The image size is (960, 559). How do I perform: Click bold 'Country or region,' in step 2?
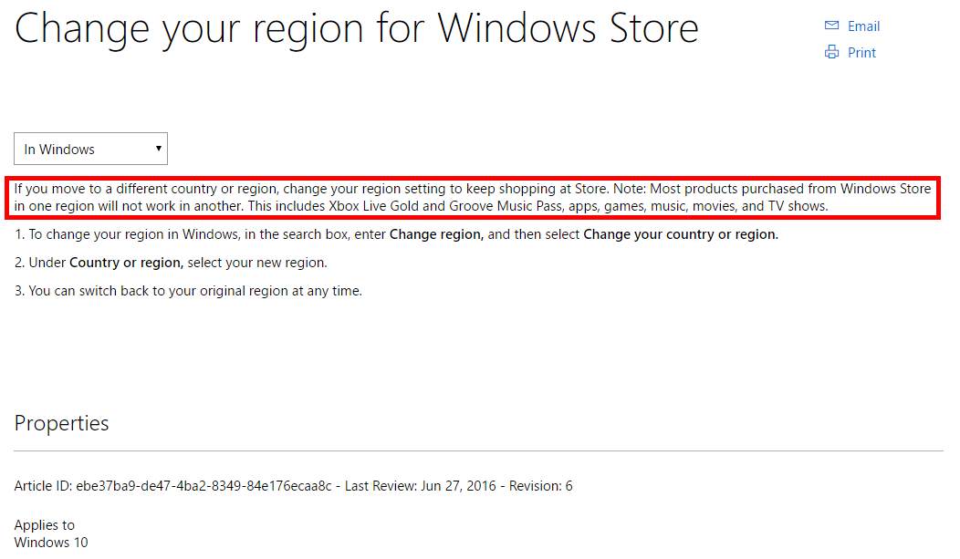tap(126, 263)
